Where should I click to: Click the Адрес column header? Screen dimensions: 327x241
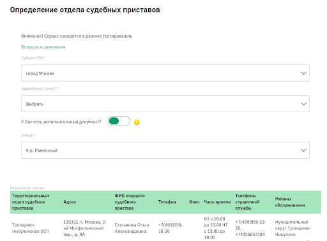point(70,202)
